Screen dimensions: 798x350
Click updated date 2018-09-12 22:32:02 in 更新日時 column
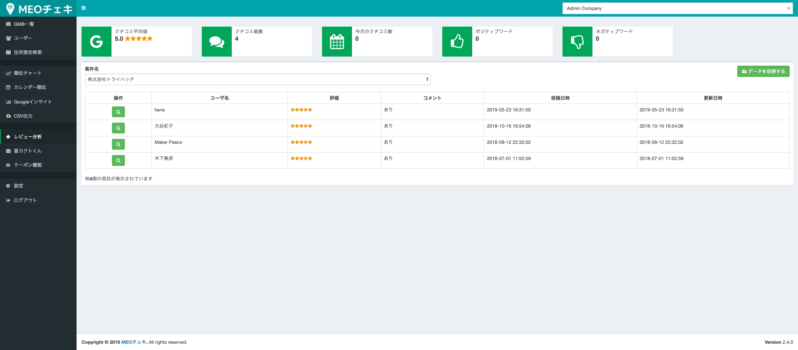(x=662, y=142)
